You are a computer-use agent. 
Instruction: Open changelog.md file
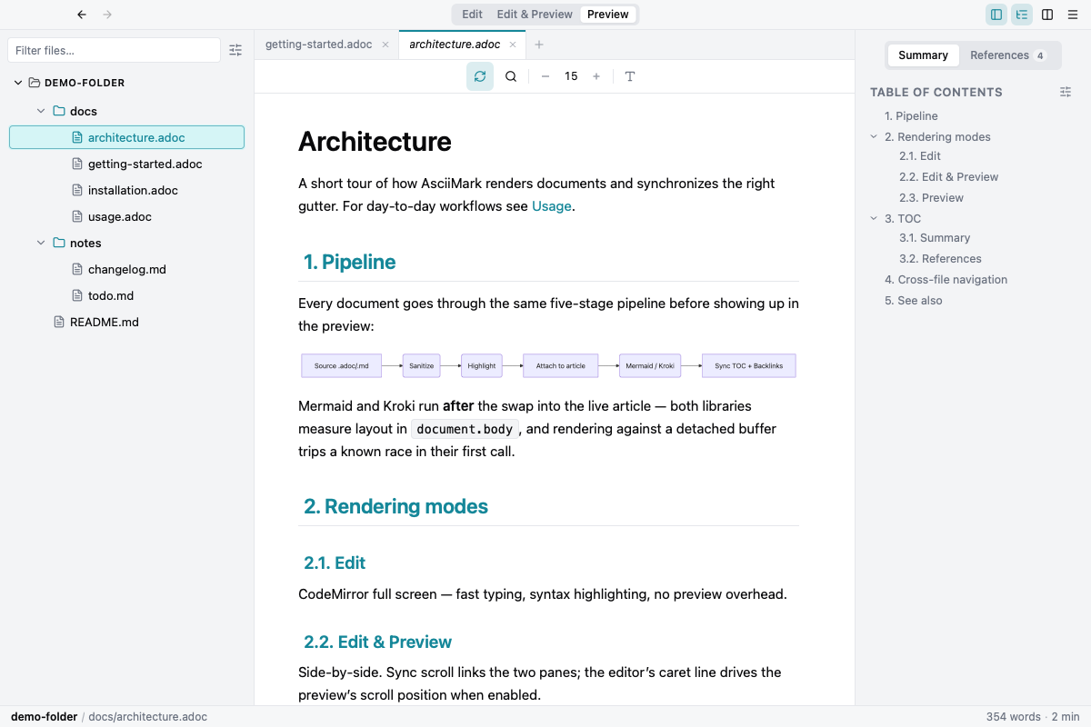126,270
